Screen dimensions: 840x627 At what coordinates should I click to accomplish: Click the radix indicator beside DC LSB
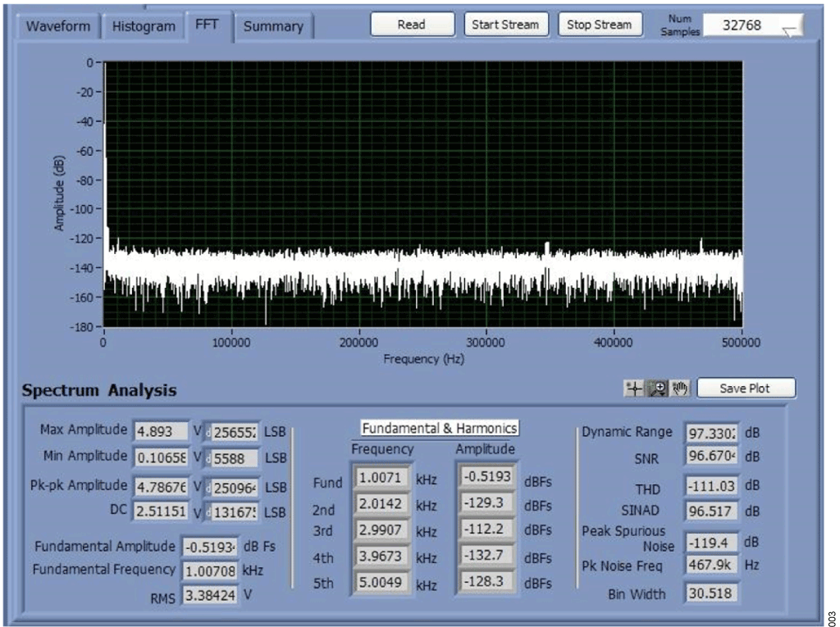207,512
